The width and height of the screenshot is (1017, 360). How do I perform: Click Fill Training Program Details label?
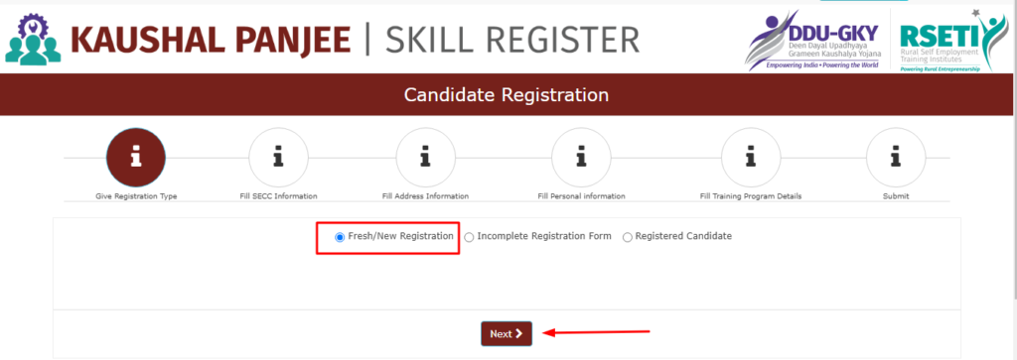(x=751, y=196)
